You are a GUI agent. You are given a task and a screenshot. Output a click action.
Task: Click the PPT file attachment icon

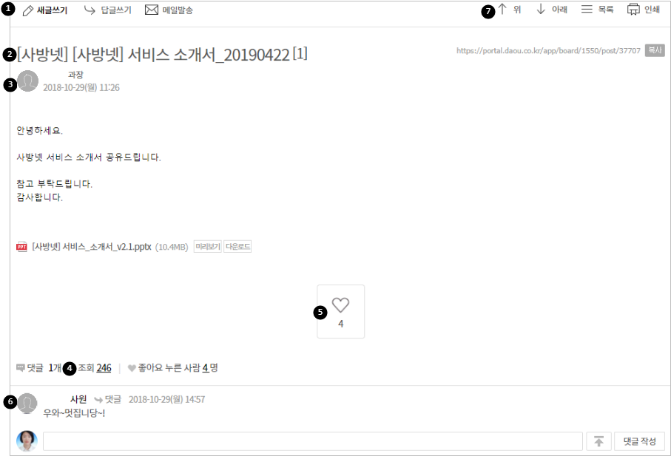(x=22, y=247)
